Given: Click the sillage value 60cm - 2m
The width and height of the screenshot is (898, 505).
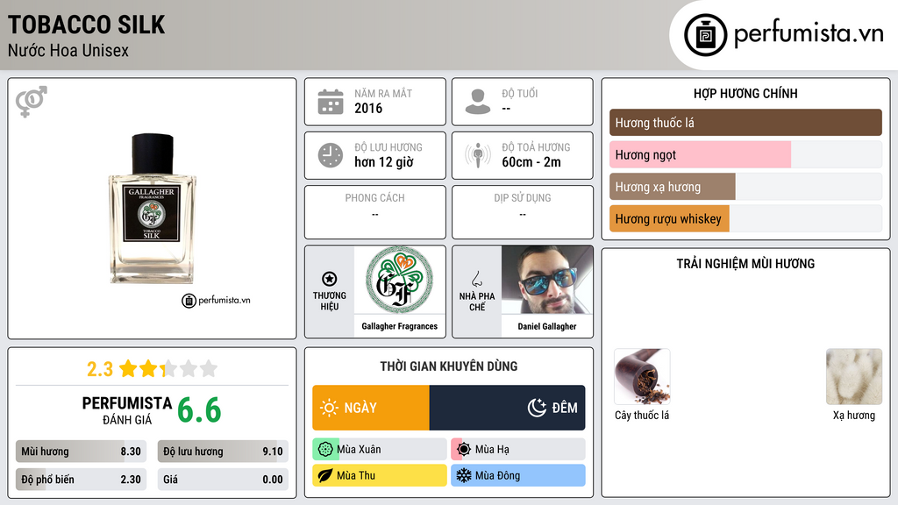Looking at the screenshot, I should (x=531, y=162).
